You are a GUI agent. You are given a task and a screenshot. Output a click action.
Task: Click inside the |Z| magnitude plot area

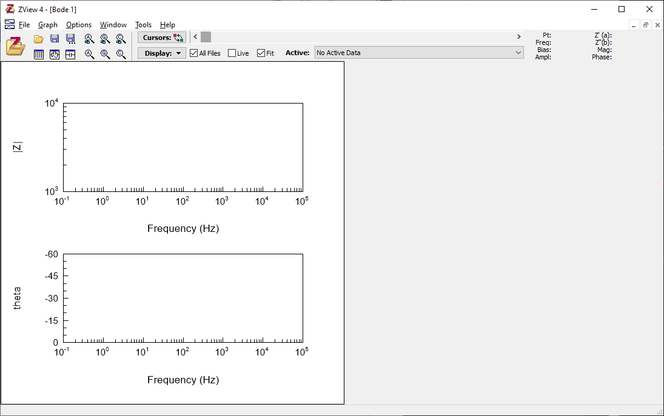coord(183,147)
